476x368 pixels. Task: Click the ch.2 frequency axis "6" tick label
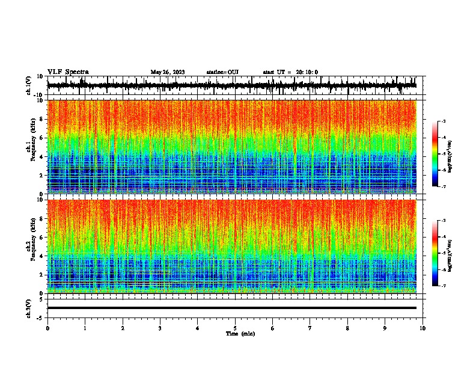pos(41,238)
